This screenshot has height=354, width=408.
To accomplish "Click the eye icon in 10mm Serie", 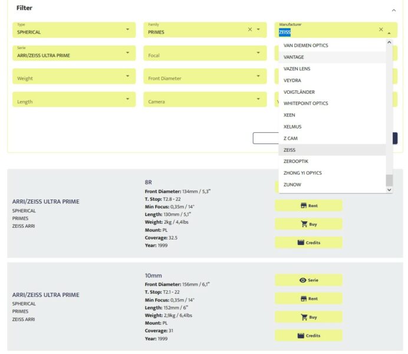I will pyautogui.click(x=302, y=280).
